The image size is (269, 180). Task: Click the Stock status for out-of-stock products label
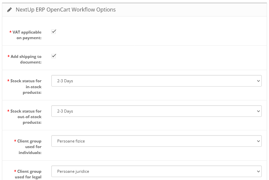(x=26, y=117)
